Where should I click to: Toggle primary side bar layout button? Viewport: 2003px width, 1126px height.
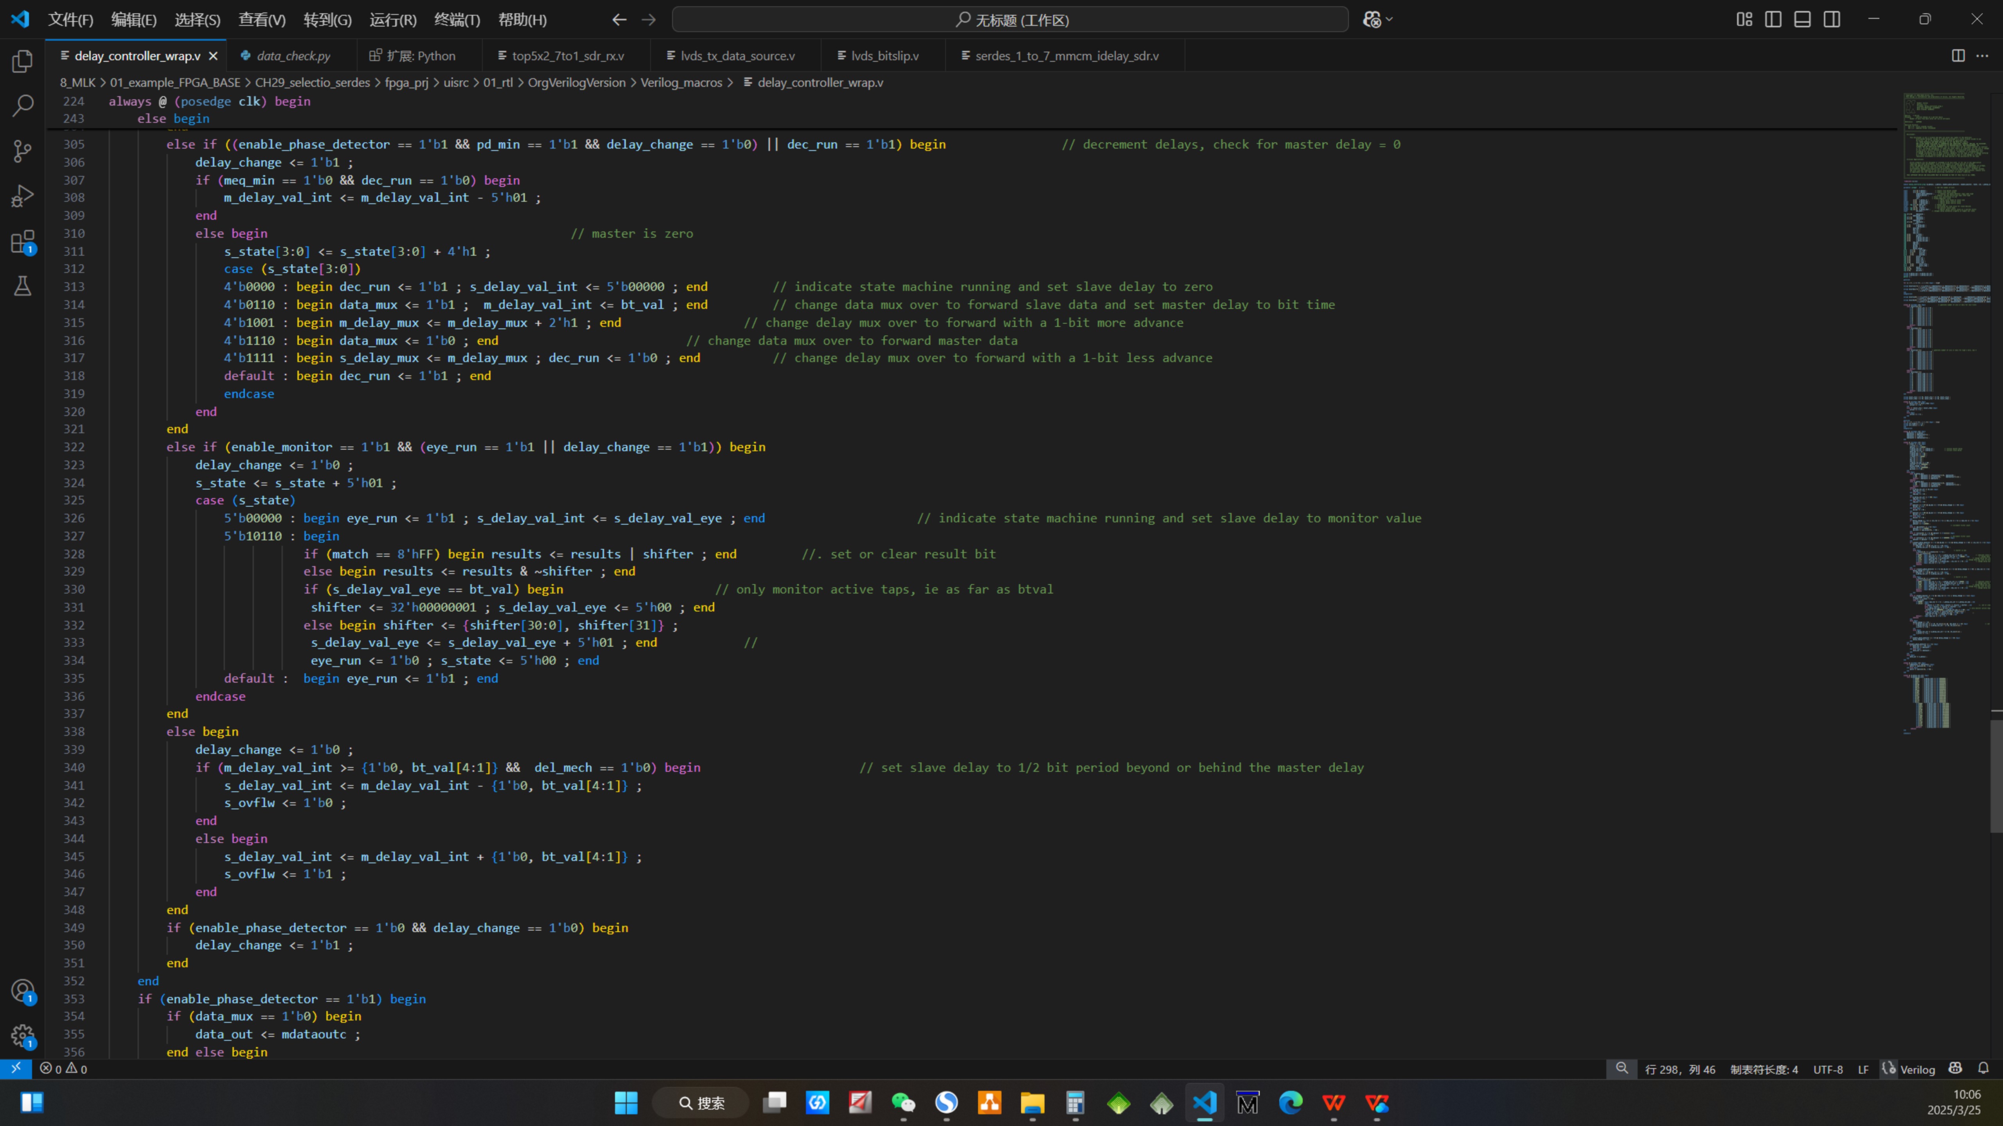click(x=1773, y=20)
